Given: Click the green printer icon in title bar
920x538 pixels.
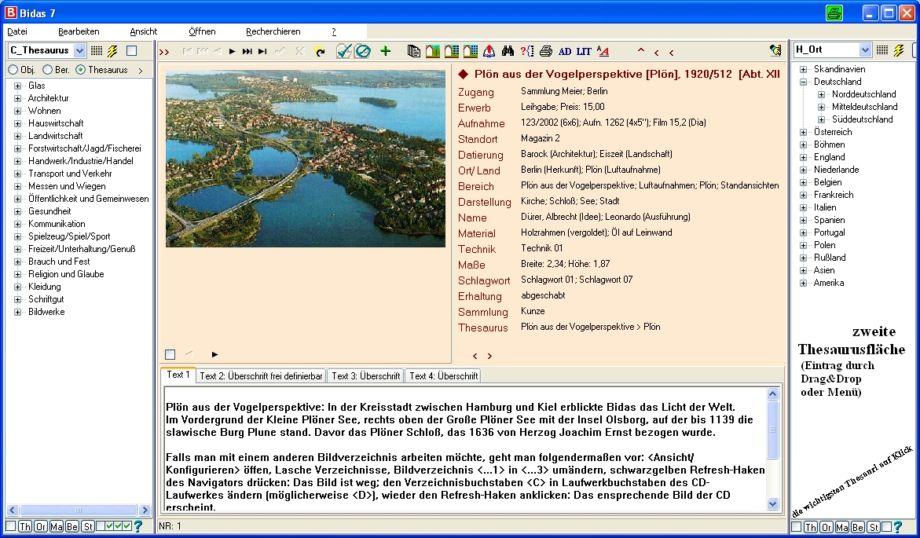Looking at the screenshot, I should pos(834,13).
